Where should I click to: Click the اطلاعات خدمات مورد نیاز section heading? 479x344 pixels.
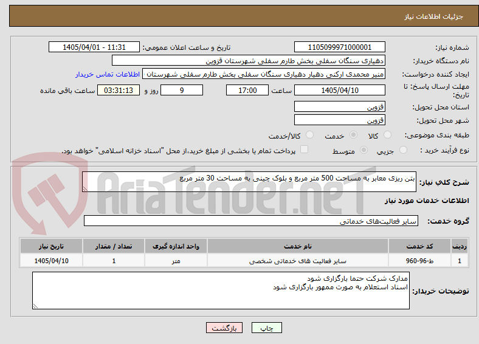(427, 201)
